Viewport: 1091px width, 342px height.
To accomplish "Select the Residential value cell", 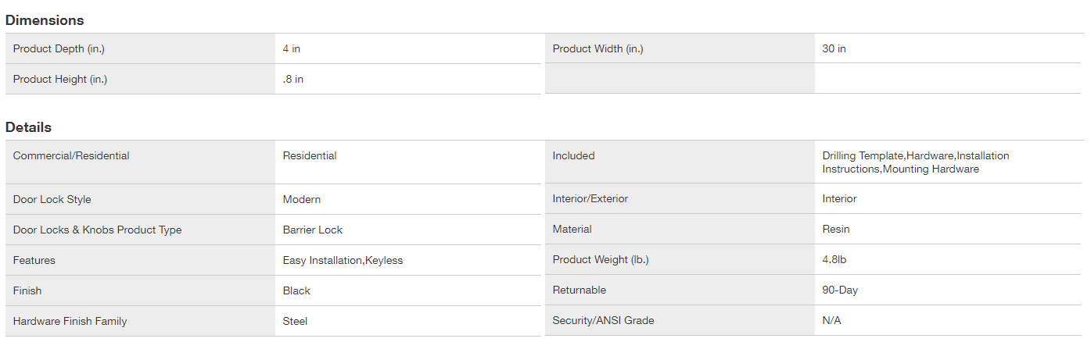I will coord(310,155).
